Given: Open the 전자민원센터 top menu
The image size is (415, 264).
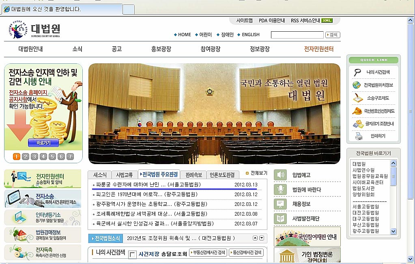Looking at the screenshot, I should [x=318, y=49].
